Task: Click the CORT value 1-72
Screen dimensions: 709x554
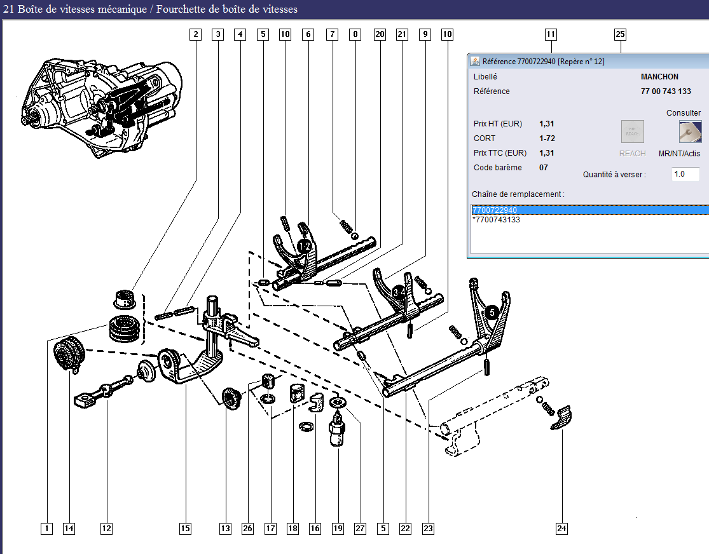Action: coord(547,138)
